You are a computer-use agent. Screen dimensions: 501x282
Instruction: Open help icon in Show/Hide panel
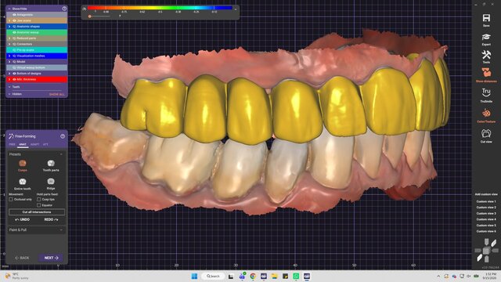click(64, 9)
